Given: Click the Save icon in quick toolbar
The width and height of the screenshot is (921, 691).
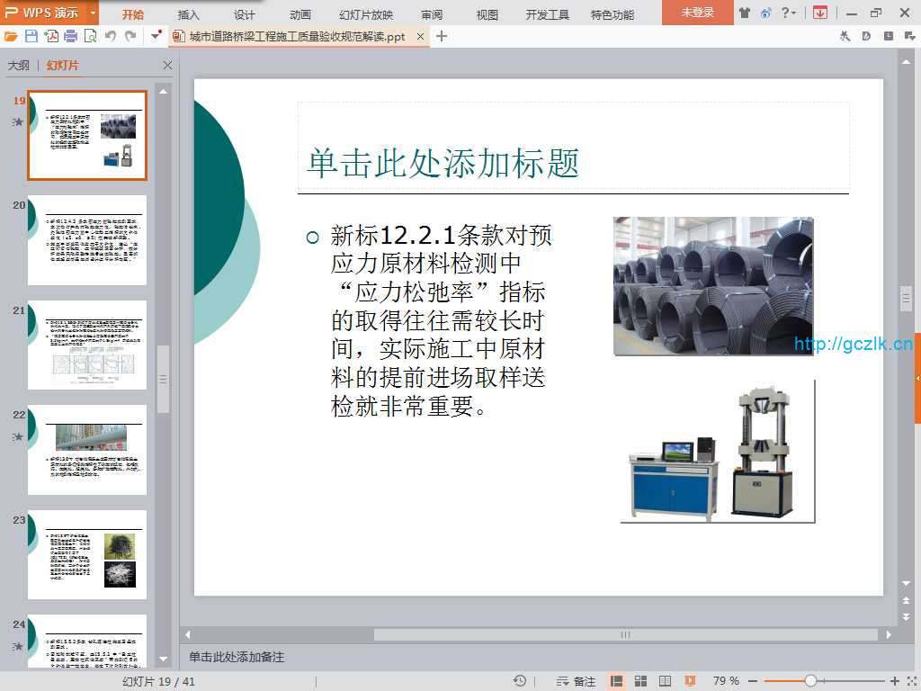Looking at the screenshot, I should (31, 36).
